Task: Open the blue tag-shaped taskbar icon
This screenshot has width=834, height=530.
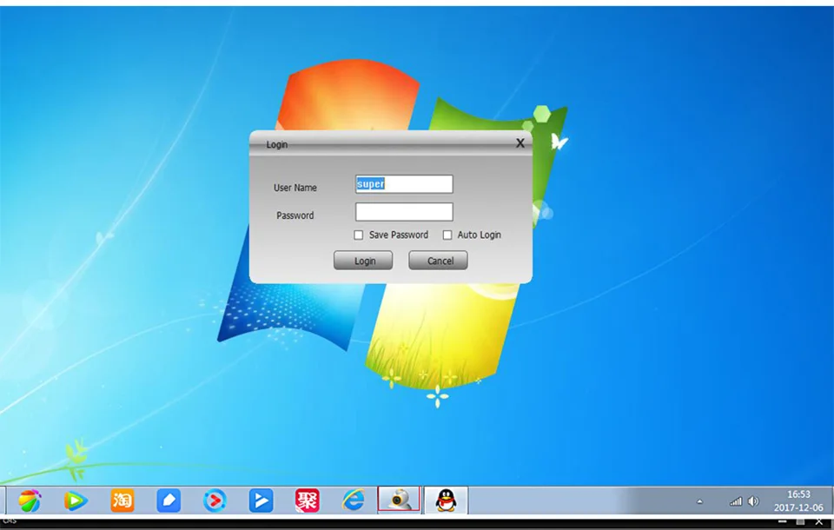Action: (169, 500)
